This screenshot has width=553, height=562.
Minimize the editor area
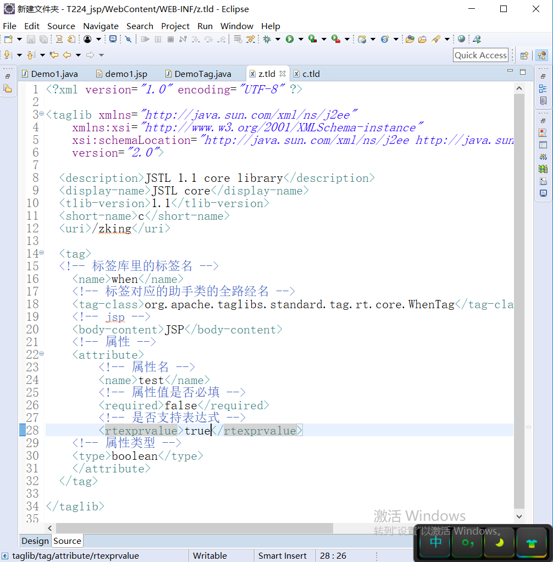[510, 71]
